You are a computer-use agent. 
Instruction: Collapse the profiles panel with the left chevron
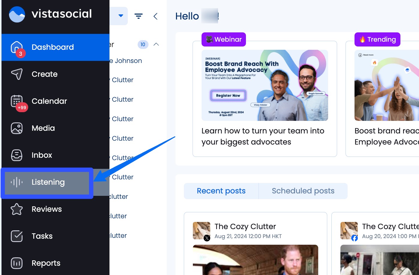[155, 16]
